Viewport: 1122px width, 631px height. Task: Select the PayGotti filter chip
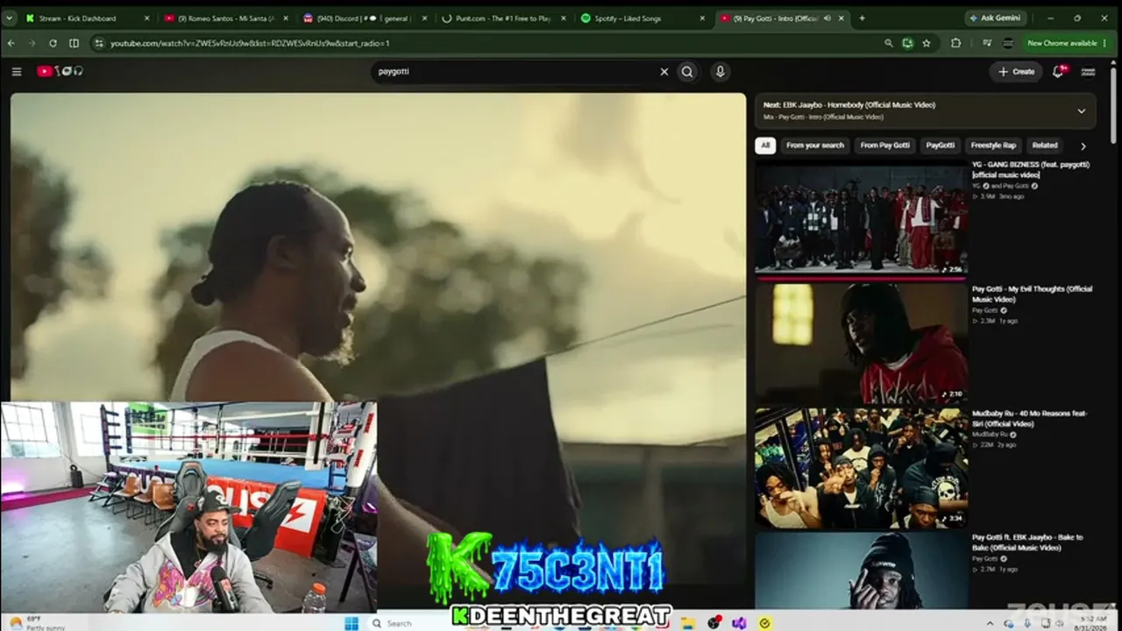941,145
